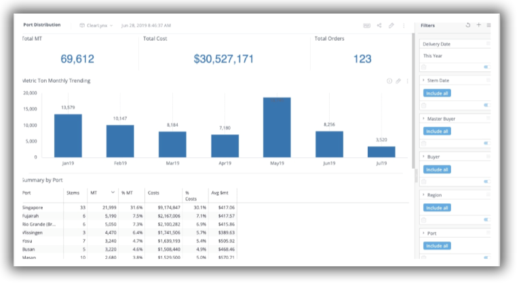521x288 pixels.
Task: Delete the Delivery Date filter with trash icon
Action: [423, 67]
